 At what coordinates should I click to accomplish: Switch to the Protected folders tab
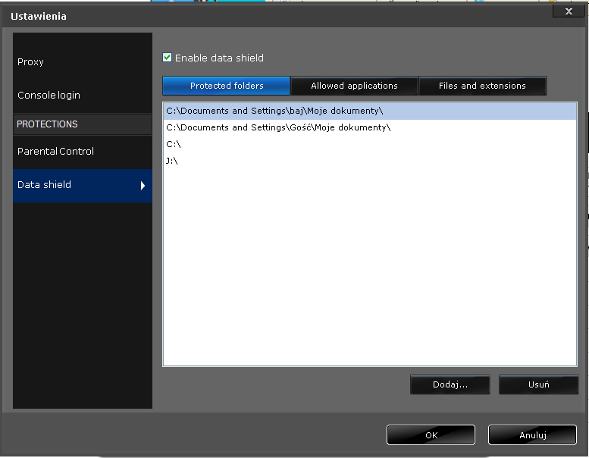[x=227, y=86]
